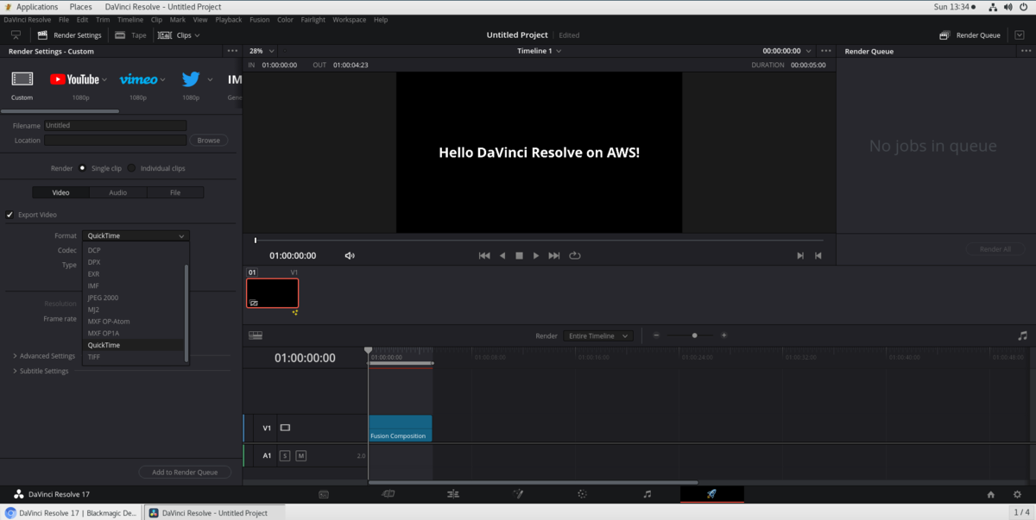1036x520 pixels.
Task: Select the Deliver page rocket icon
Action: tap(711, 494)
